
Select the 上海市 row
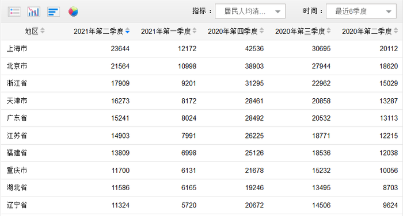pyautogui.click(x=201, y=48)
